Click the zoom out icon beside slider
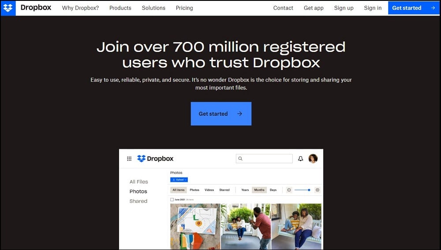This screenshot has height=250, width=441. pyautogui.click(x=289, y=190)
